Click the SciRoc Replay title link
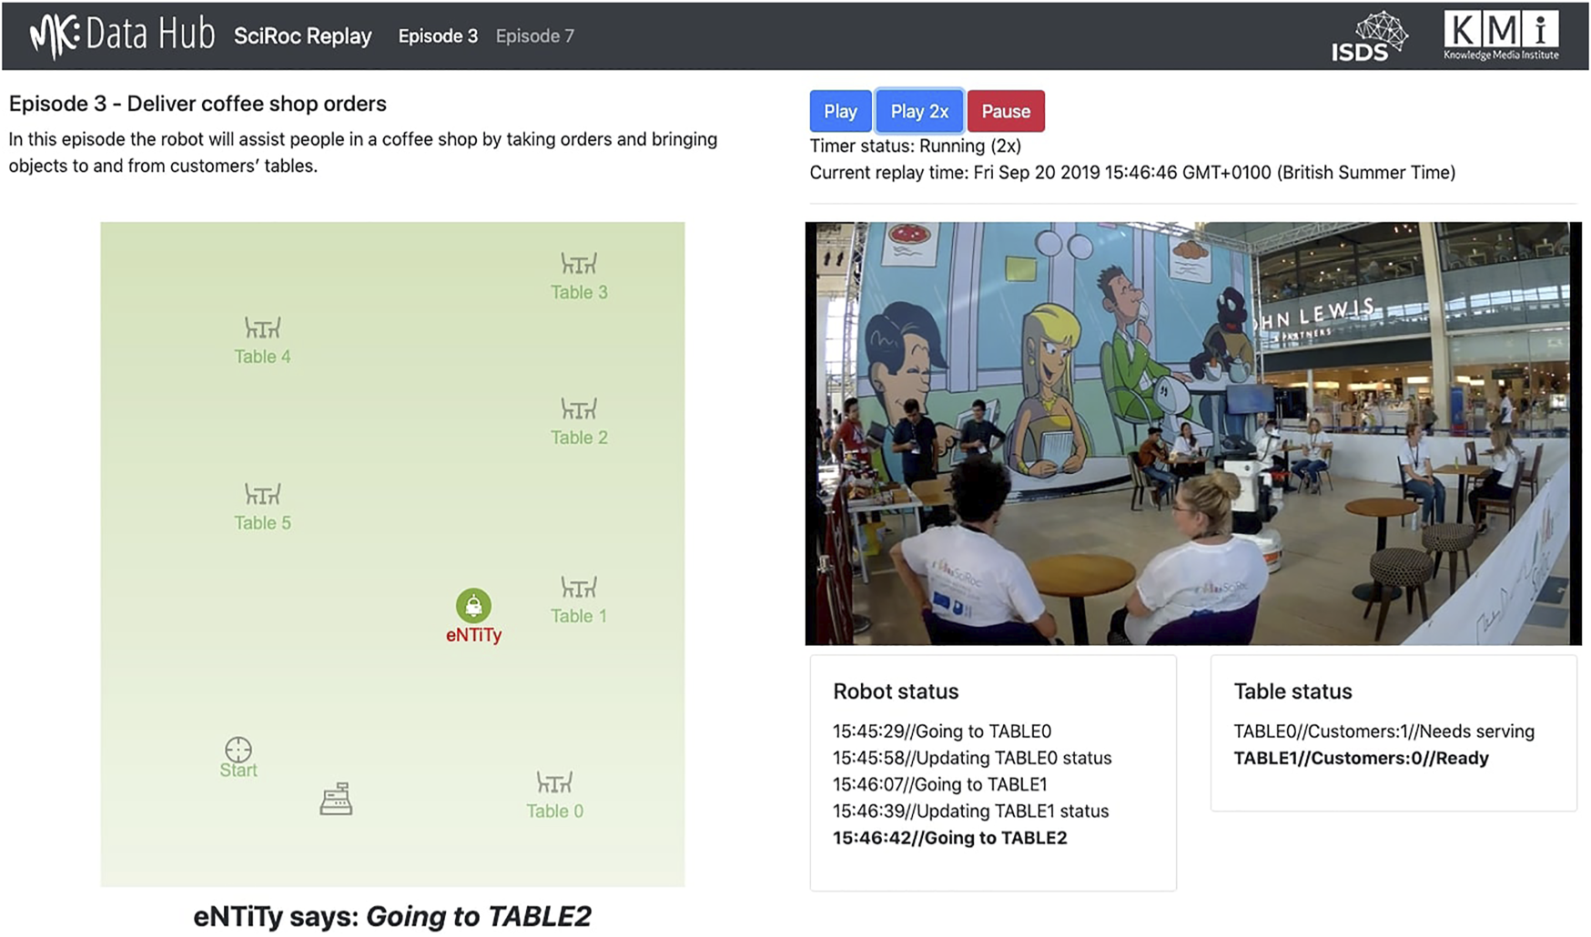Viewport: 1591px width, 937px height. point(302,36)
